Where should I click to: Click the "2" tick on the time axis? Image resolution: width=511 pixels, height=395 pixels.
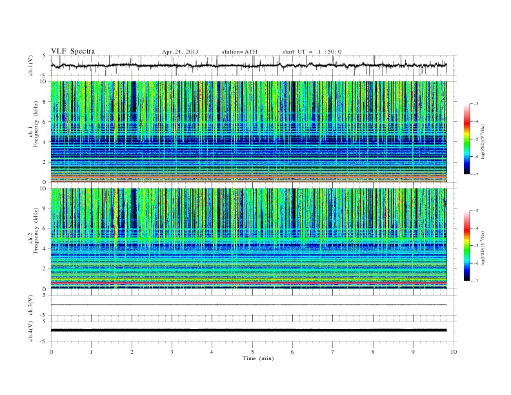pos(132,352)
